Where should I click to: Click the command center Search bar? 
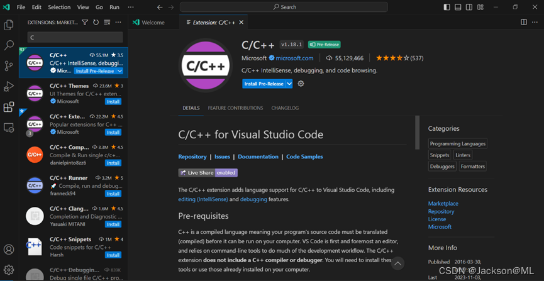(x=284, y=7)
